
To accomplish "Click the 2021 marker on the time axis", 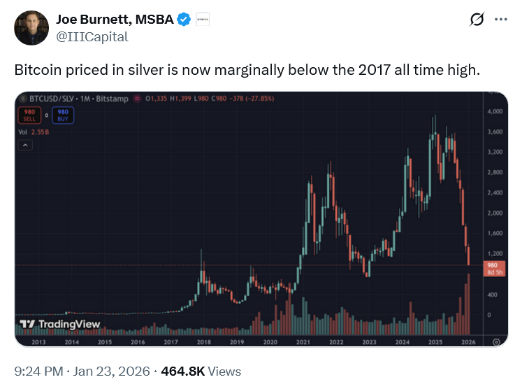I will click(303, 341).
